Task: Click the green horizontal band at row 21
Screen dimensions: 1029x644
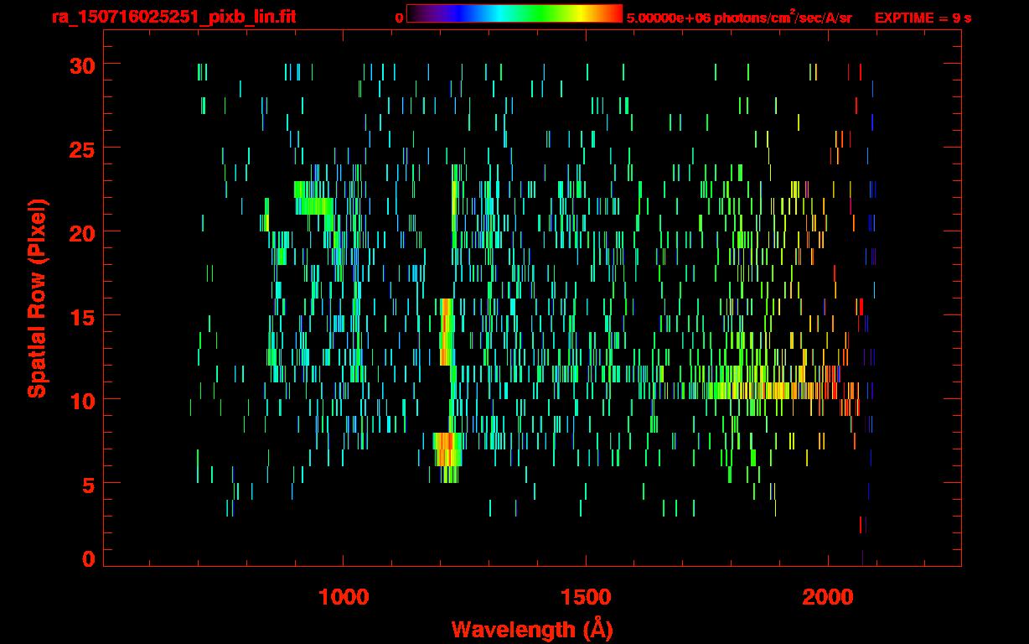Action: (x=314, y=205)
